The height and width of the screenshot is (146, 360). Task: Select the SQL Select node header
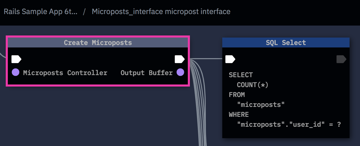point(286,42)
